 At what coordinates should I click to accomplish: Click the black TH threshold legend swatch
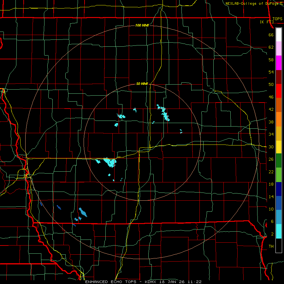[279, 246]
